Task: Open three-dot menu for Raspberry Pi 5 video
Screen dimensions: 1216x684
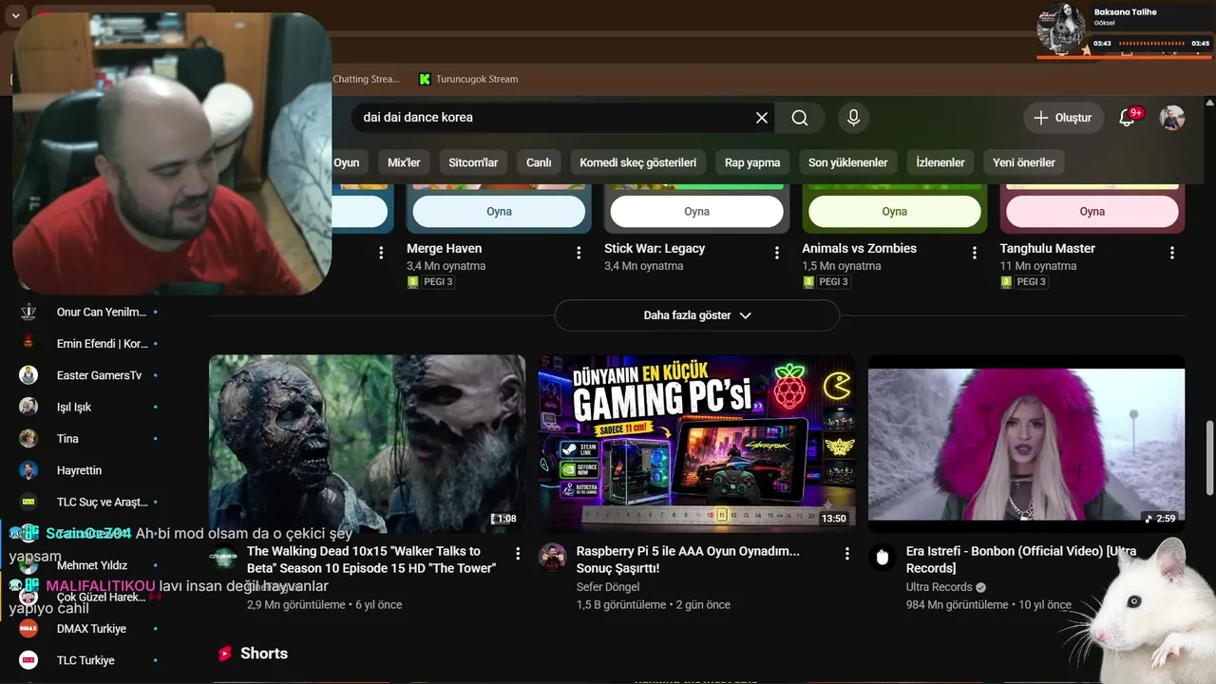Action: (847, 553)
